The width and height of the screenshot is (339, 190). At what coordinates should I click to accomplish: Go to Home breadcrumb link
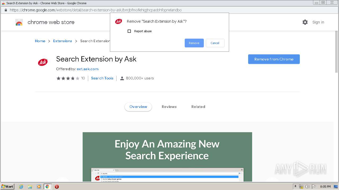(x=40, y=41)
